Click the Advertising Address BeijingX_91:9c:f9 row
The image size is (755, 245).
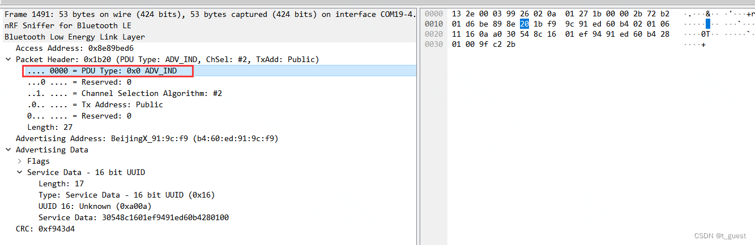click(x=147, y=138)
